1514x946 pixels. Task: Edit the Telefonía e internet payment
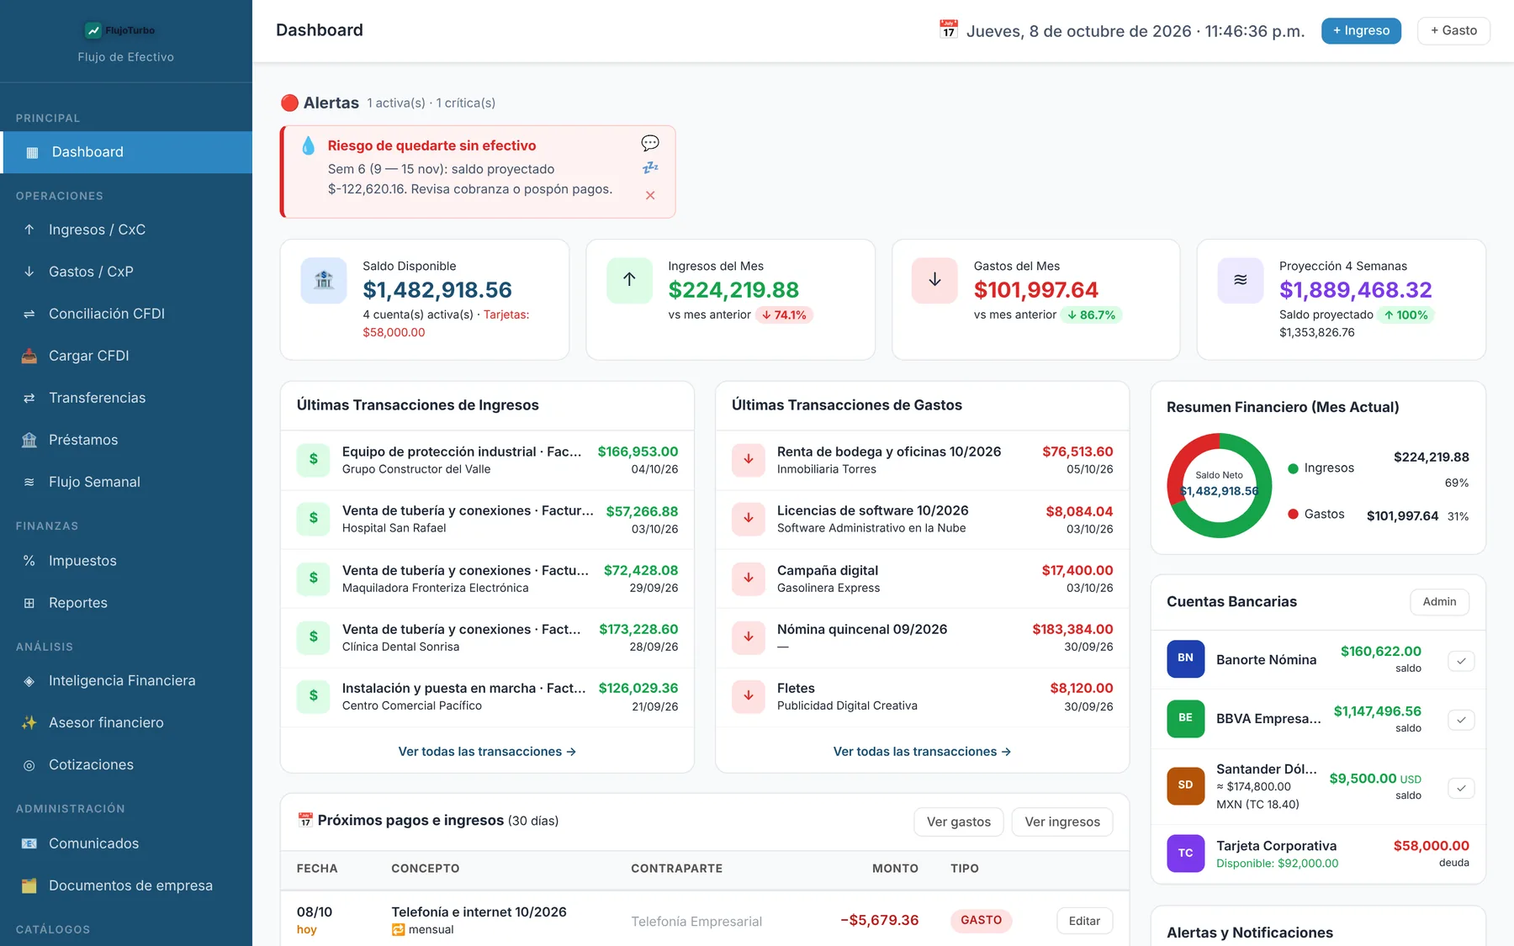1084,921
